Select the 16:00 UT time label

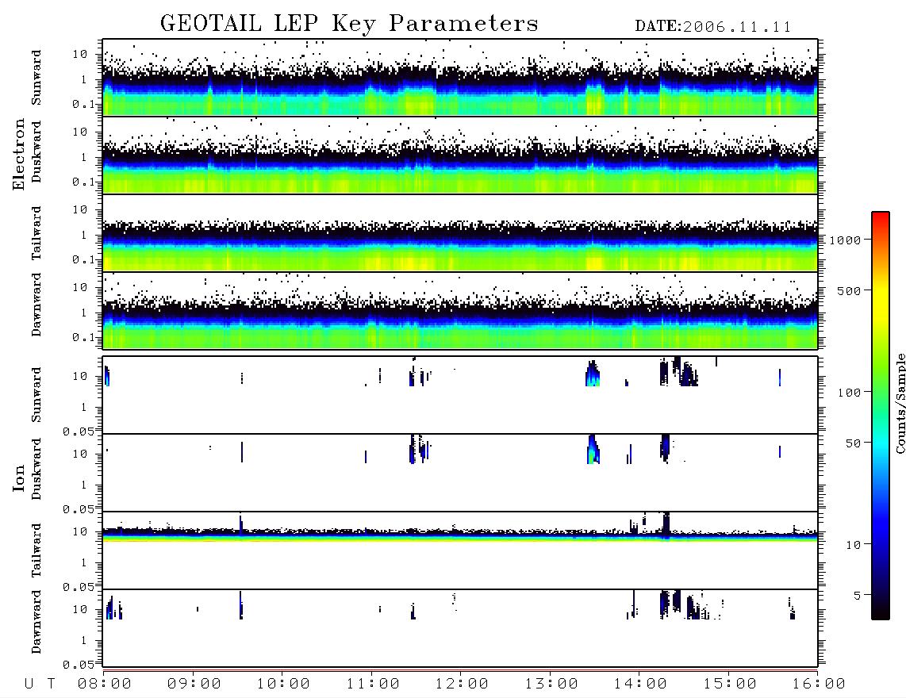(x=819, y=684)
